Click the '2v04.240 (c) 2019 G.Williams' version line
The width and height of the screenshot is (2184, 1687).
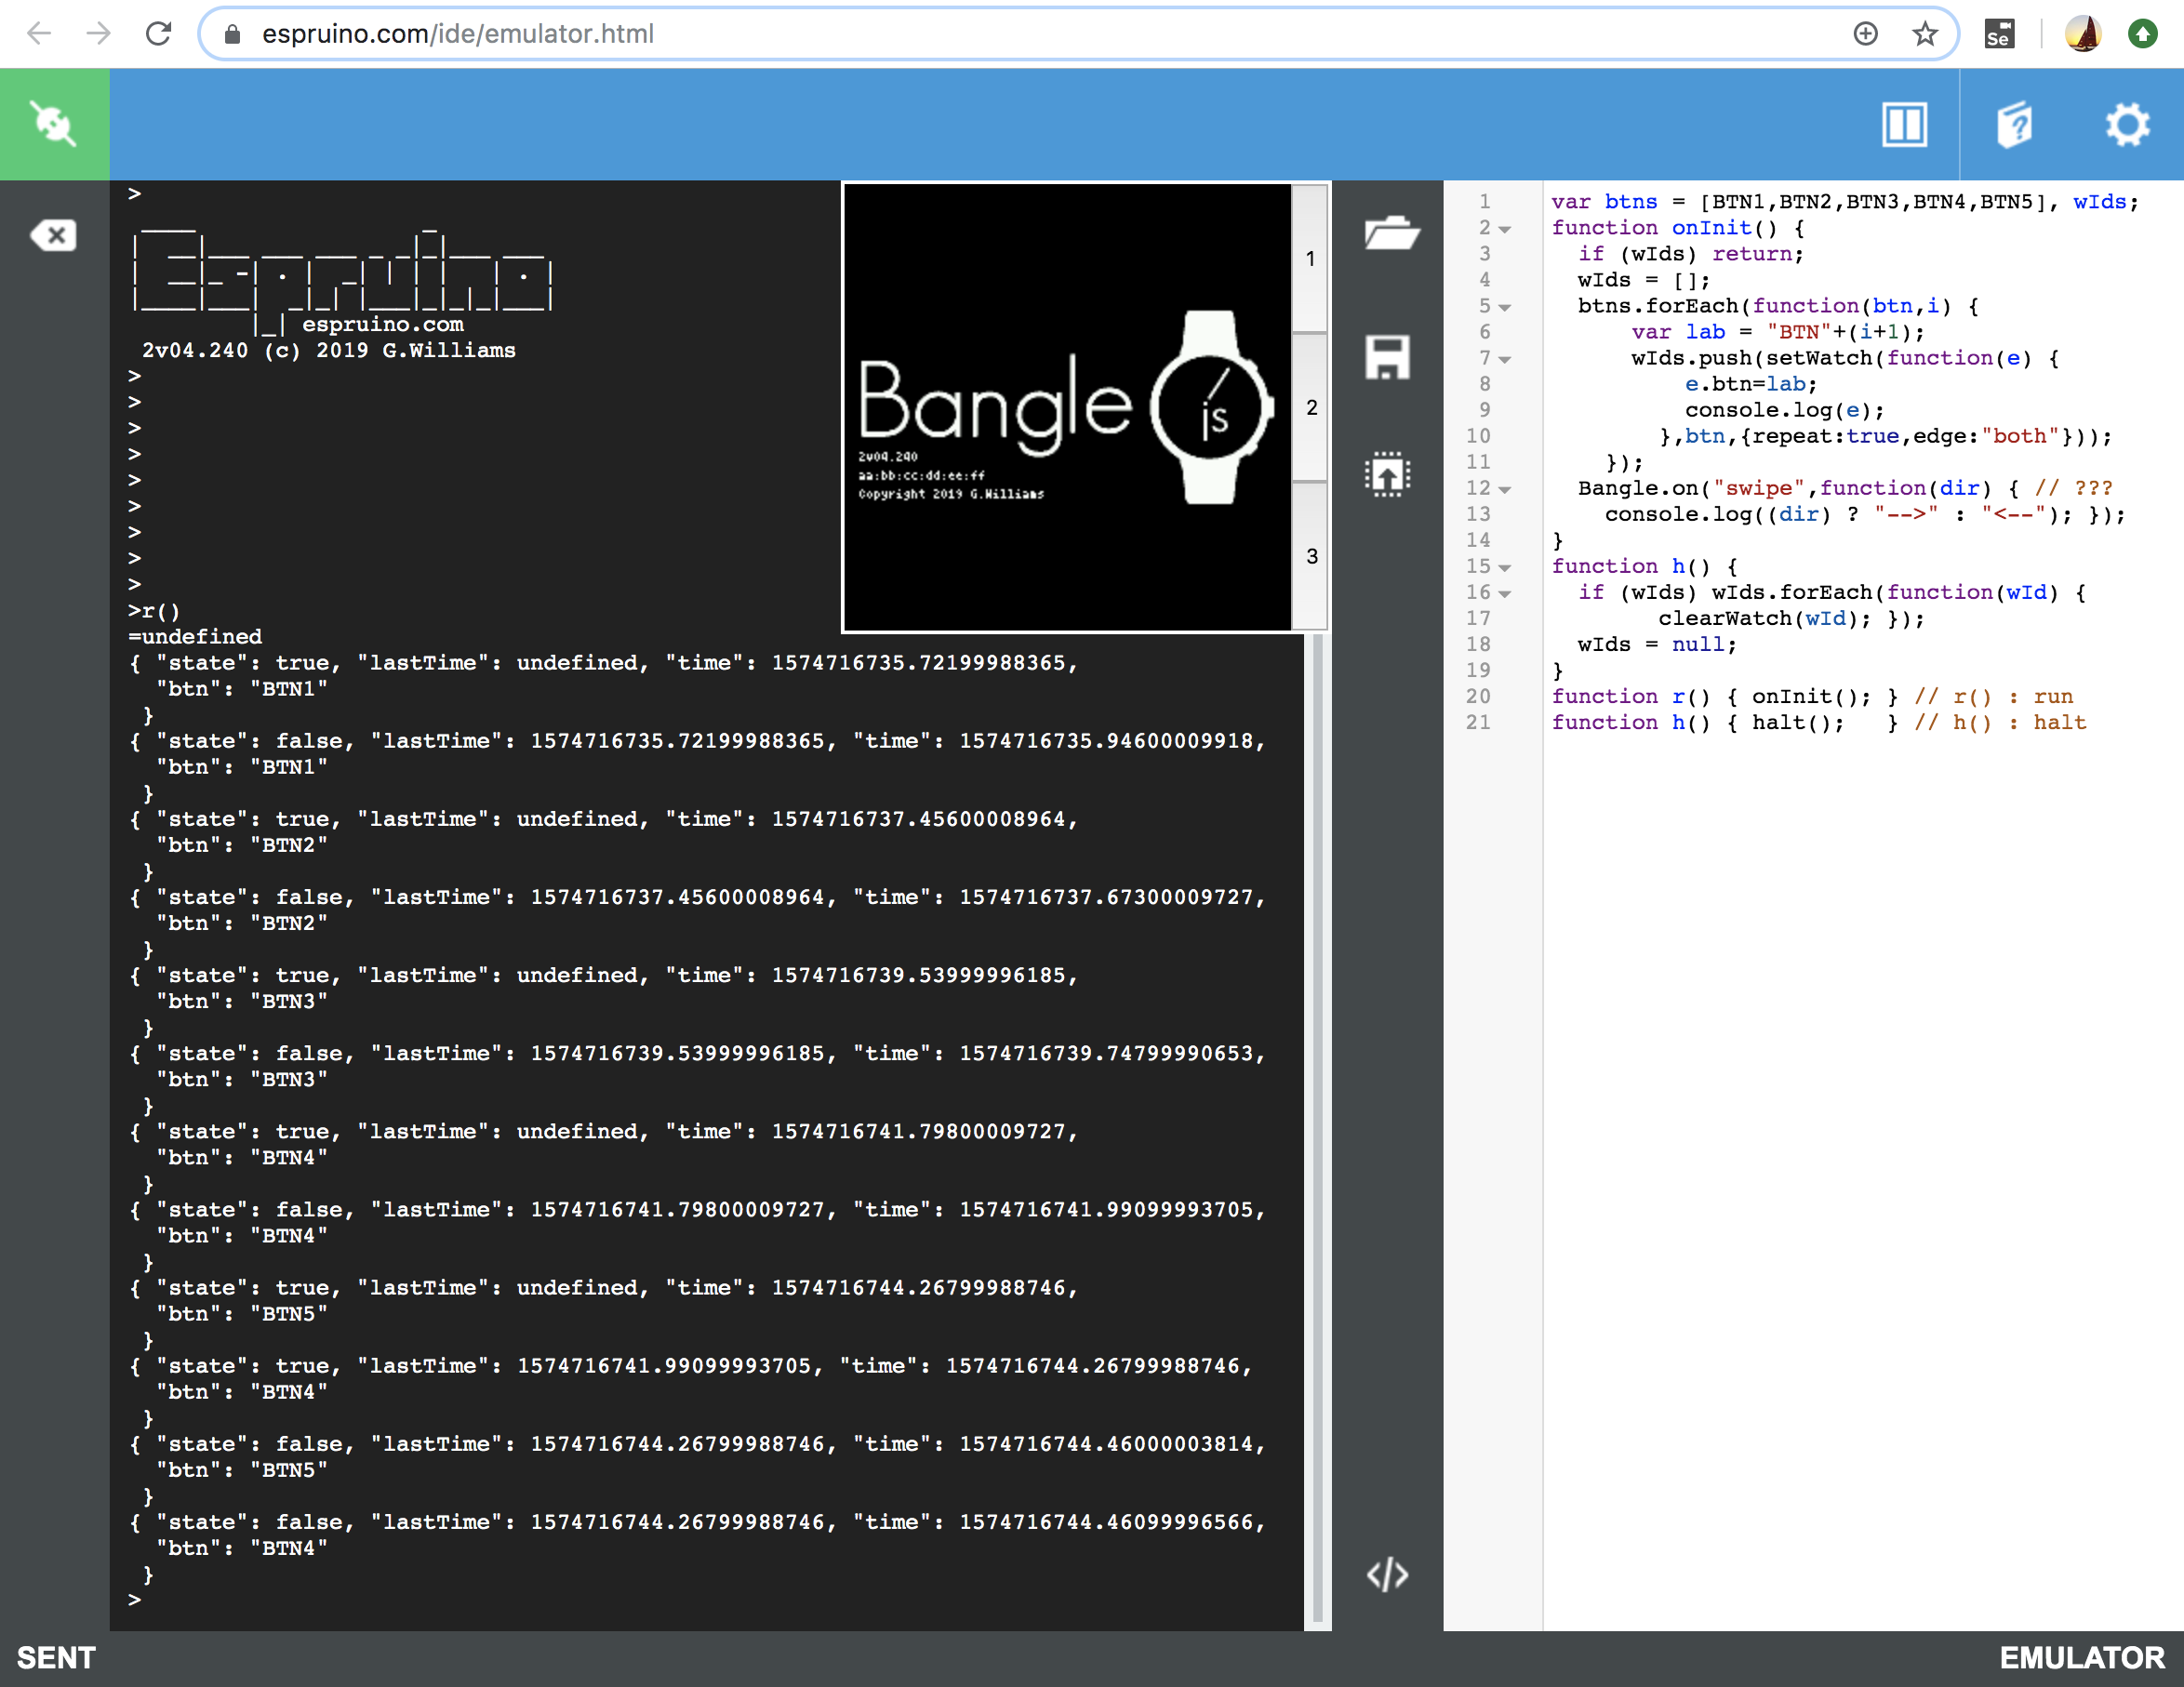click(329, 350)
